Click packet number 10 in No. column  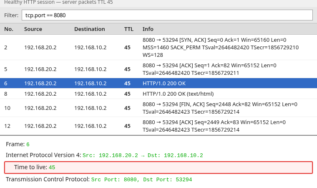(7, 108)
